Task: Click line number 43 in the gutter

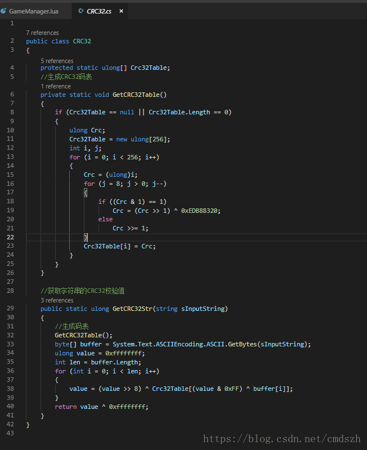Action: (x=10, y=433)
